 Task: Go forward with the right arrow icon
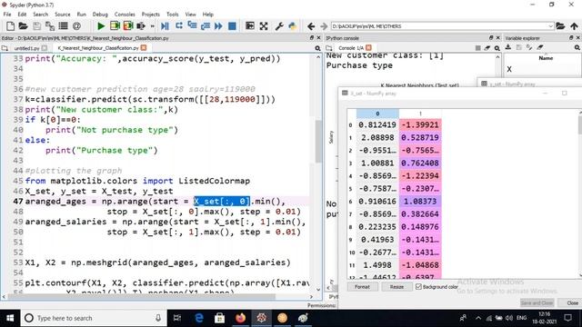(x=324, y=26)
